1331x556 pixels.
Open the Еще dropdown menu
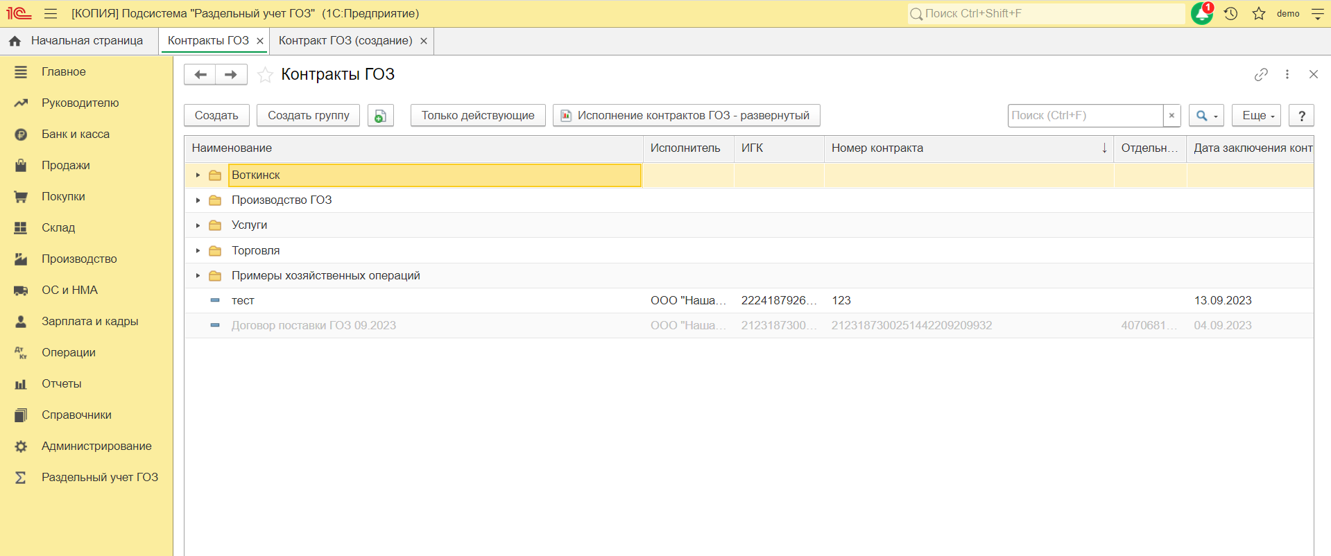point(1256,116)
